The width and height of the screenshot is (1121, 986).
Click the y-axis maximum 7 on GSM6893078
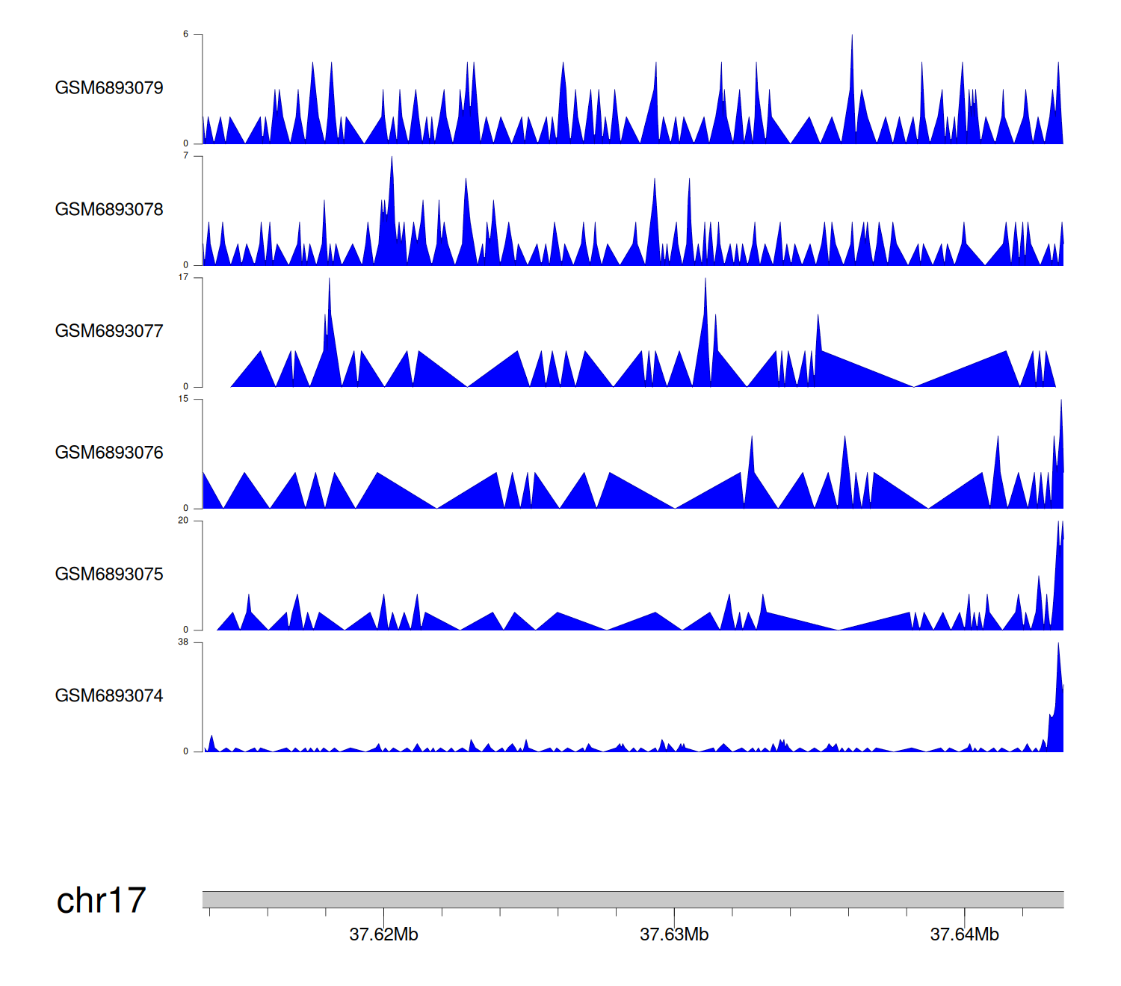click(185, 156)
